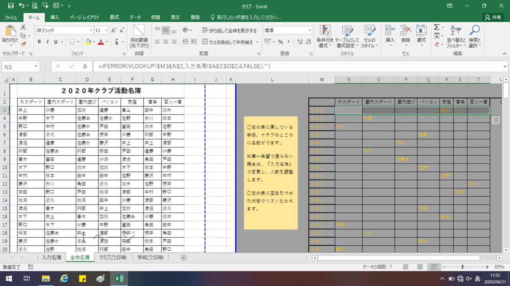Toggle Bold formatting

39,42
